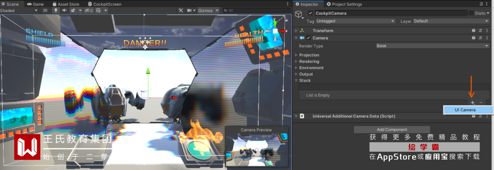Viewport: 494px width, 170px height.
Task: Open the scene camera dropdown arrow
Action: pyautogui.click(x=194, y=11)
